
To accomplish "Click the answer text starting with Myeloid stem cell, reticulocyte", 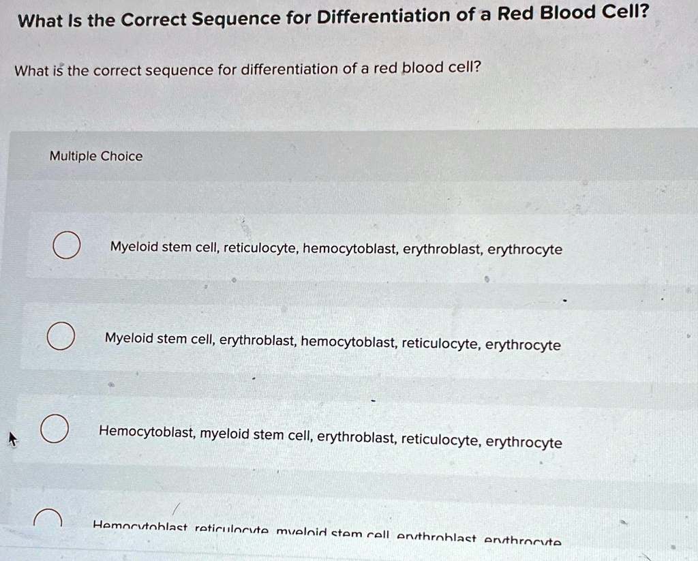I will point(335,249).
